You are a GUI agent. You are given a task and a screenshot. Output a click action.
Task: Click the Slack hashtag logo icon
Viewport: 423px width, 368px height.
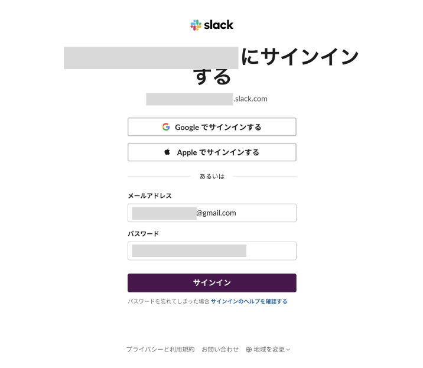(x=196, y=25)
